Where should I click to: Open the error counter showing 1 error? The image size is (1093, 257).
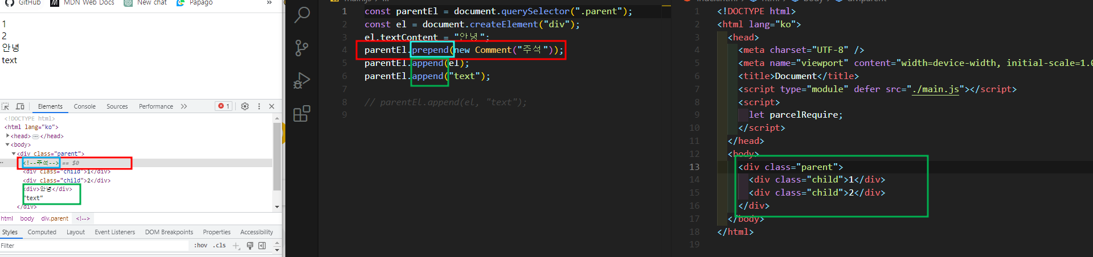coord(224,106)
